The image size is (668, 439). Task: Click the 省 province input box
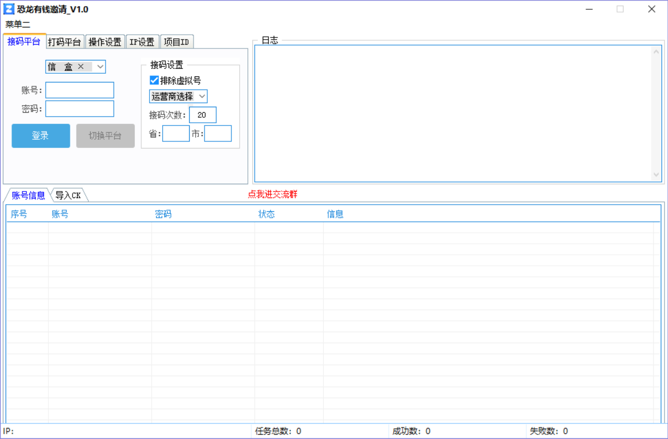coord(176,134)
